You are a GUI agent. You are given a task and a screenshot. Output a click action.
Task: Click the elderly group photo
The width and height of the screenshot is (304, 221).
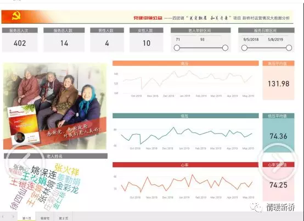(x=55, y=106)
